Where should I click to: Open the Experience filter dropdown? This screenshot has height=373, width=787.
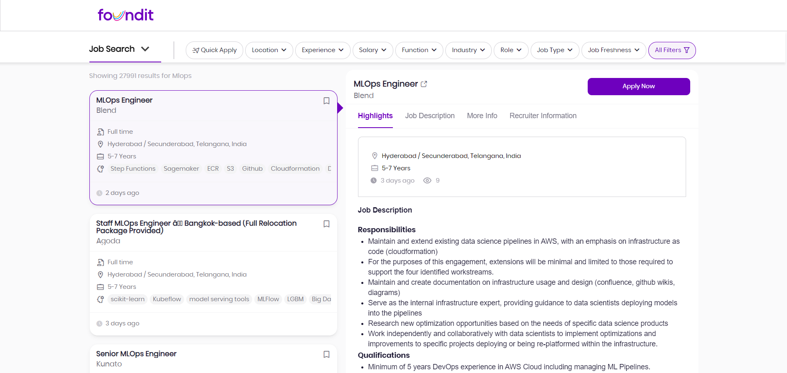click(x=323, y=50)
